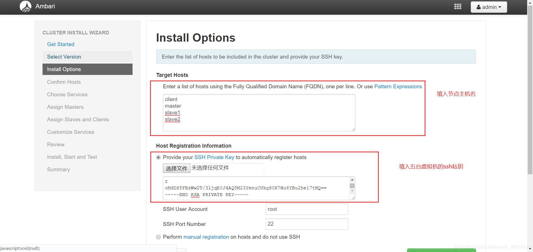The image size is (533, 252).
Task: Open the admin user dropdown
Action: [489, 7]
